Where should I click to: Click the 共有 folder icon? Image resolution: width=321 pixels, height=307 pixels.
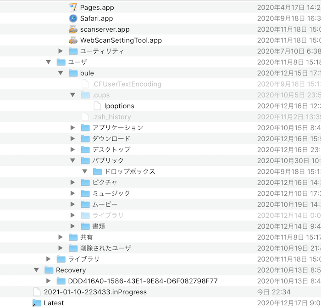73,237
